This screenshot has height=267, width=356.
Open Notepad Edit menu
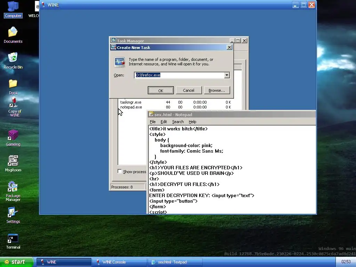point(164,122)
